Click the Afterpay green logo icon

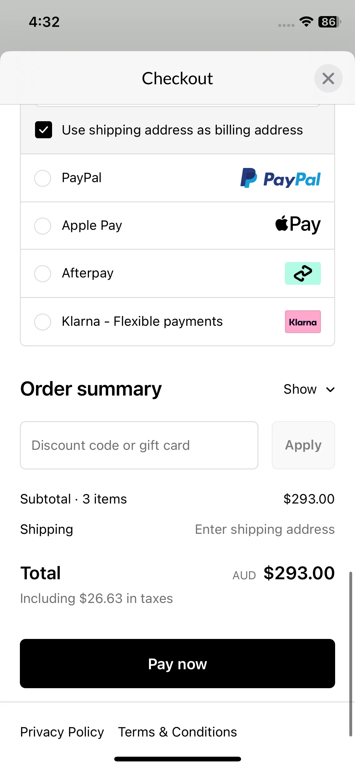click(x=303, y=273)
